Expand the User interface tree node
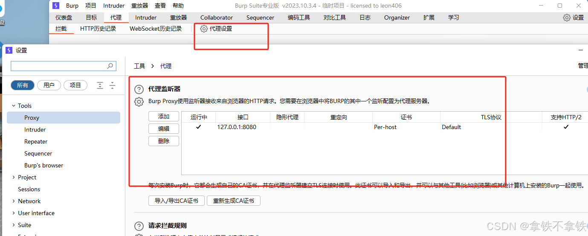This screenshot has width=588, height=236. point(14,213)
